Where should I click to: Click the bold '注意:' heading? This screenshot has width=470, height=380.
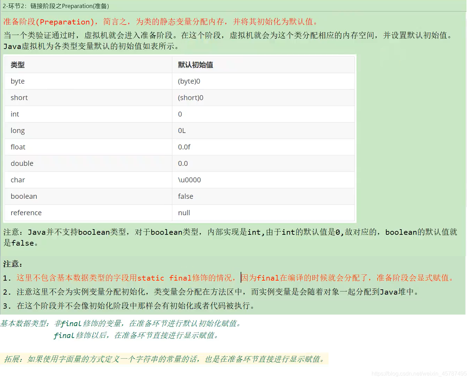(x=13, y=264)
